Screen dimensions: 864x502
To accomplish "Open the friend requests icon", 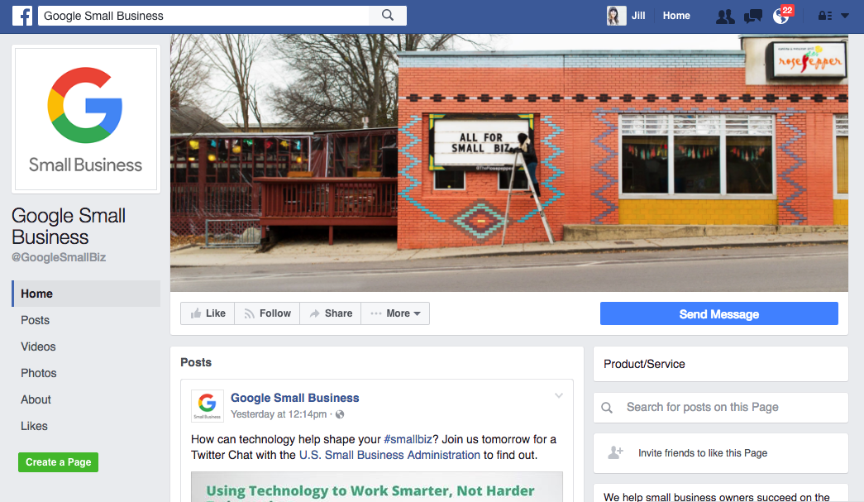I will point(725,17).
